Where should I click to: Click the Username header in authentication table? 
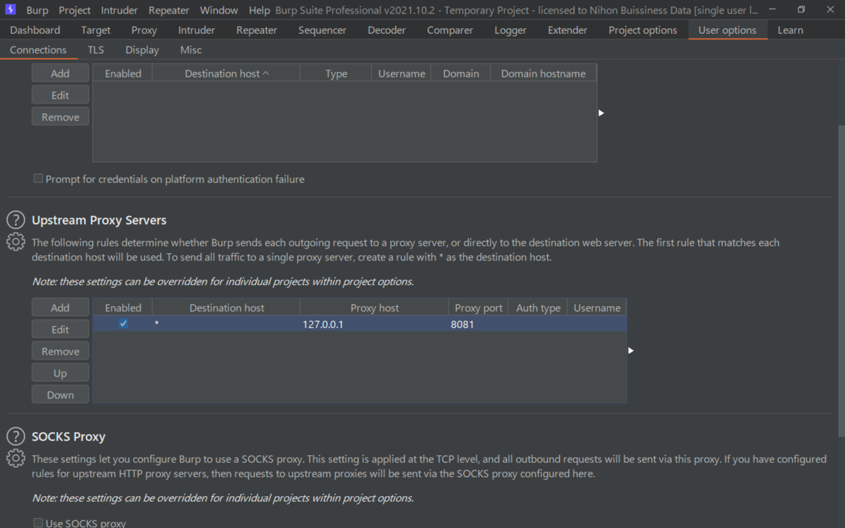pos(401,73)
